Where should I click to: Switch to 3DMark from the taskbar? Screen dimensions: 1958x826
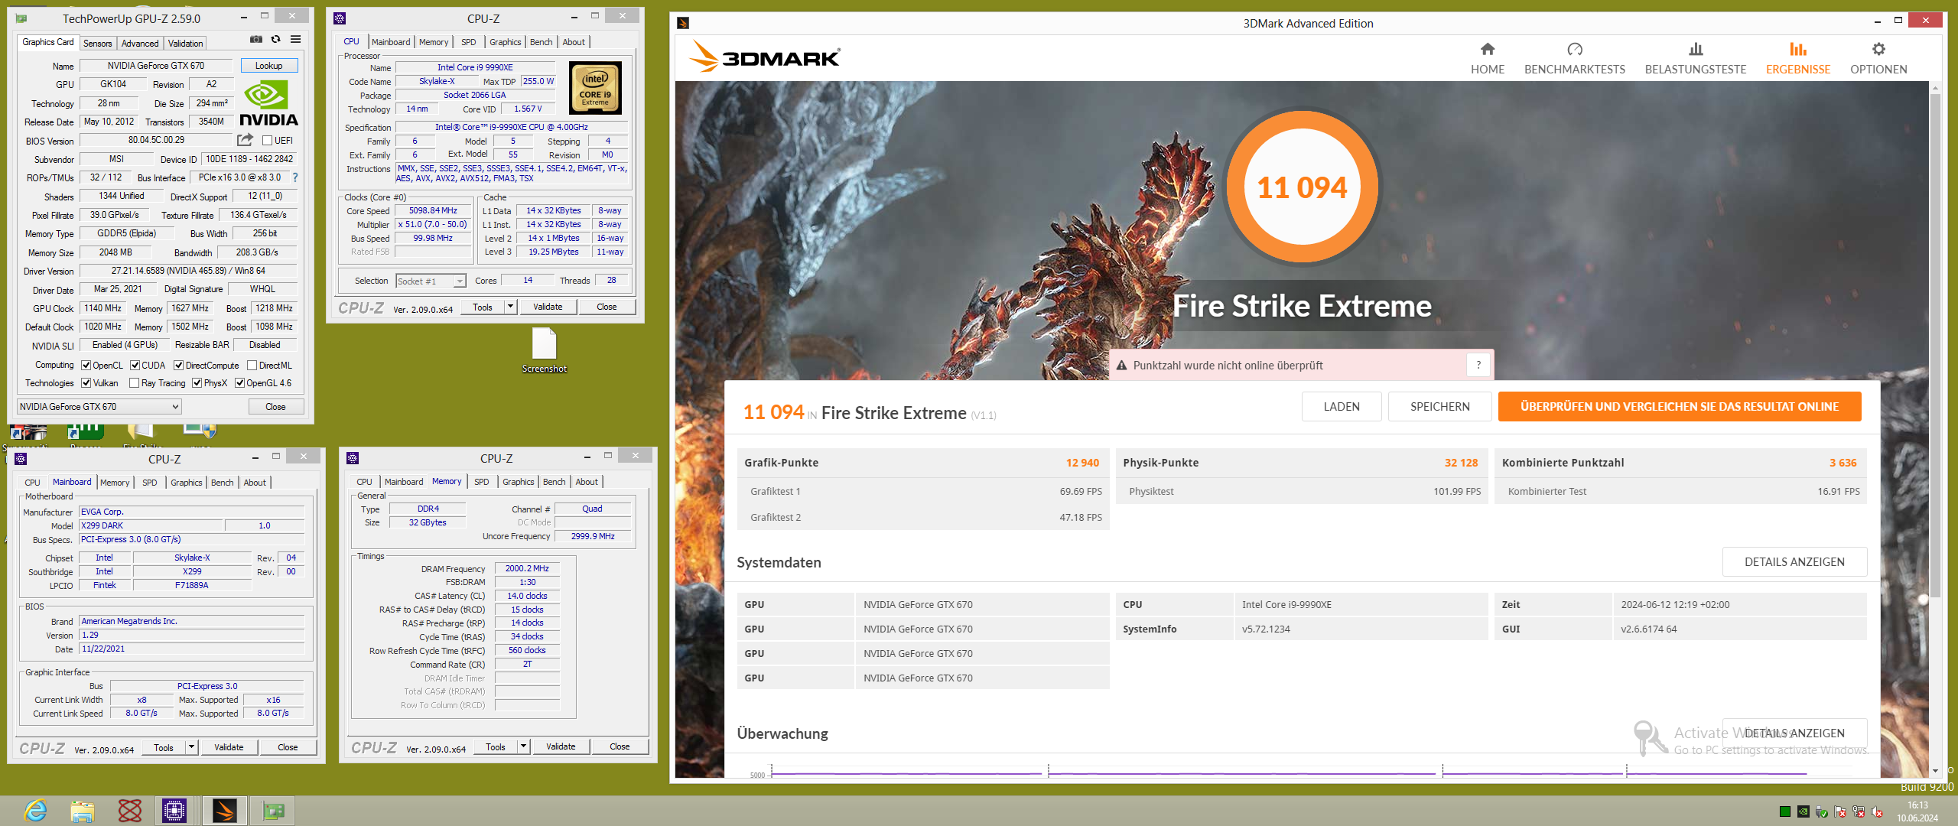tap(224, 810)
